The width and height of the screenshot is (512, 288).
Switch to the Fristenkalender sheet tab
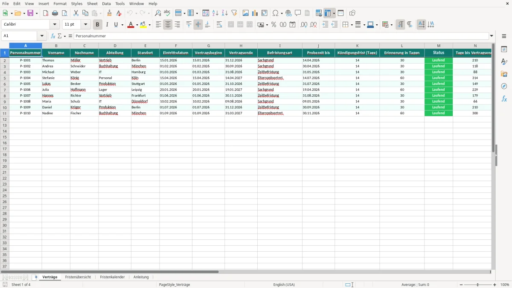coord(112,277)
